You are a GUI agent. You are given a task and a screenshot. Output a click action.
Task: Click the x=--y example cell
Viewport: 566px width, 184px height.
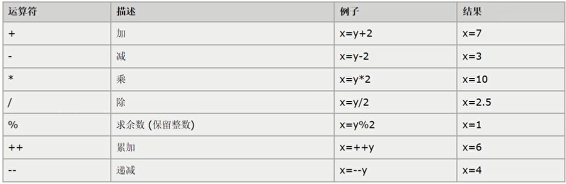(395, 170)
